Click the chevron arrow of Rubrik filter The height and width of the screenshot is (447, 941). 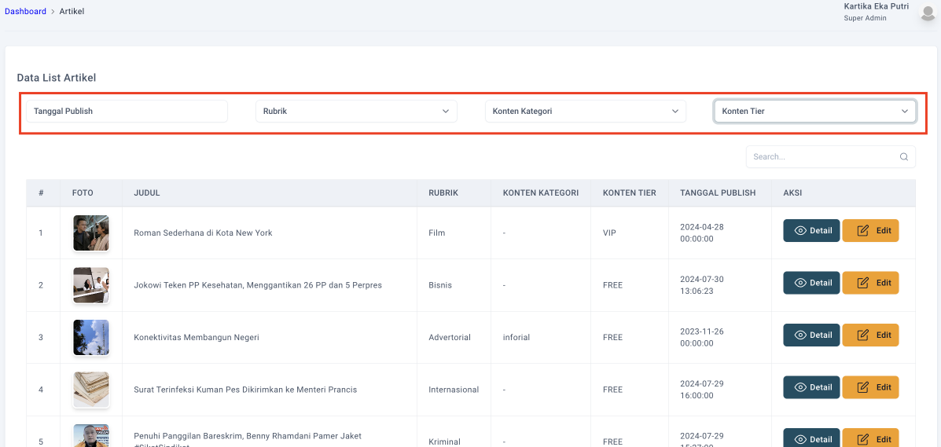click(446, 111)
